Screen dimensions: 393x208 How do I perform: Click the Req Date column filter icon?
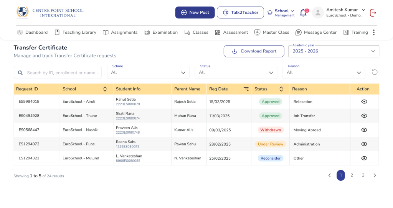pos(246,89)
